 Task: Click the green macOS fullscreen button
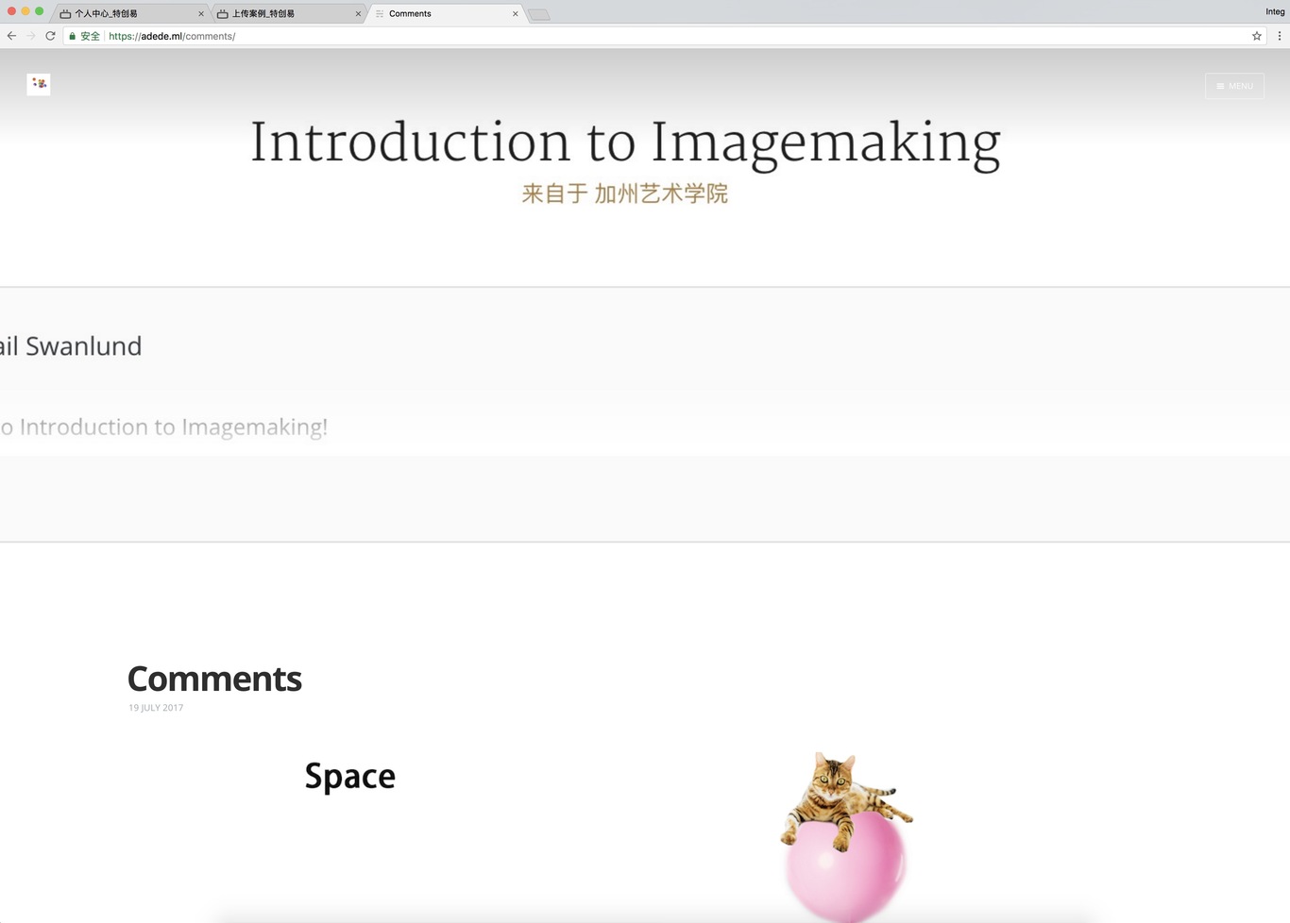(x=39, y=11)
